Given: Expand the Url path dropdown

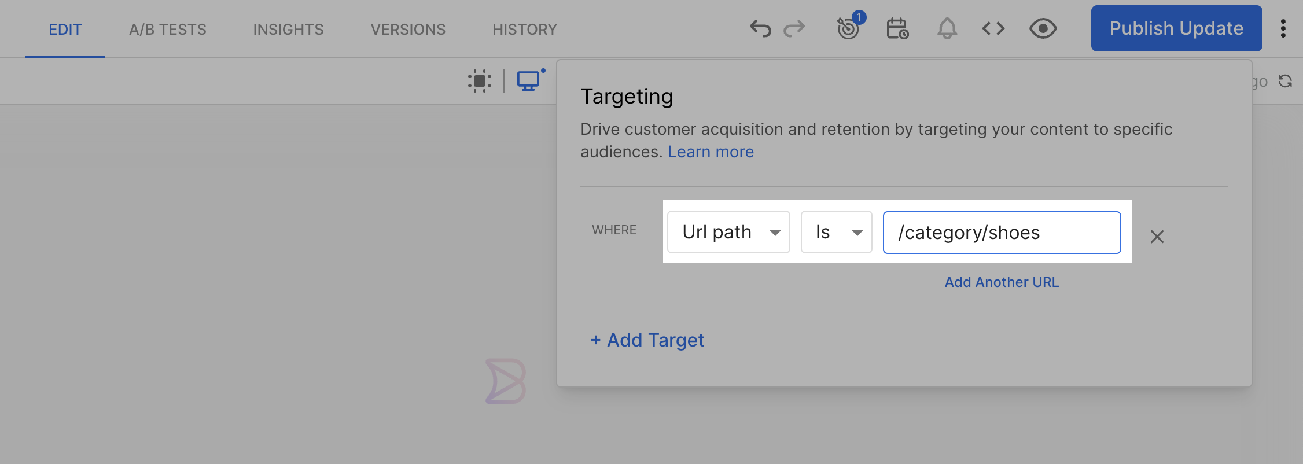Looking at the screenshot, I should click(728, 232).
